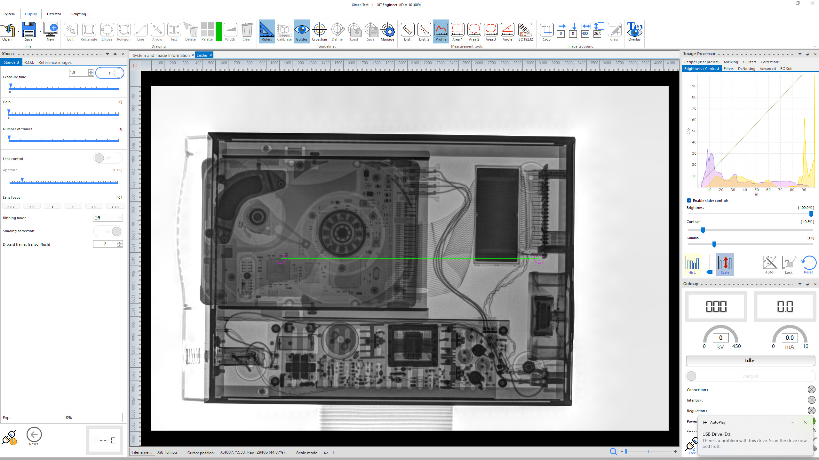Toggle the Lens control switch
The height and width of the screenshot is (460, 819).
coord(108,158)
